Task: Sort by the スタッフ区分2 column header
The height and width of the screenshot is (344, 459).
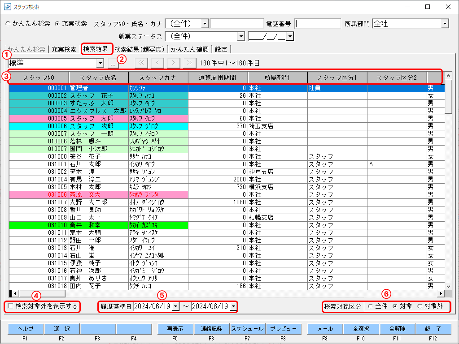Action: point(397,78)
